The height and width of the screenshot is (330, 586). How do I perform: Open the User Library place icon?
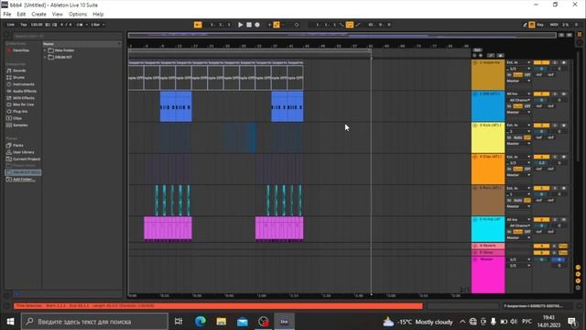pos(9,152)
